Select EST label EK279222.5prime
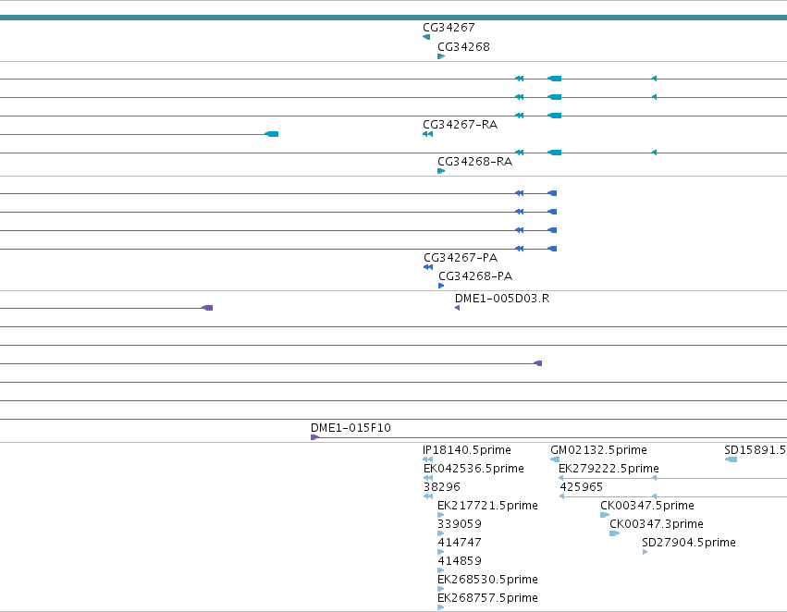Screen dimensions: 787x612 click(609, 469)
